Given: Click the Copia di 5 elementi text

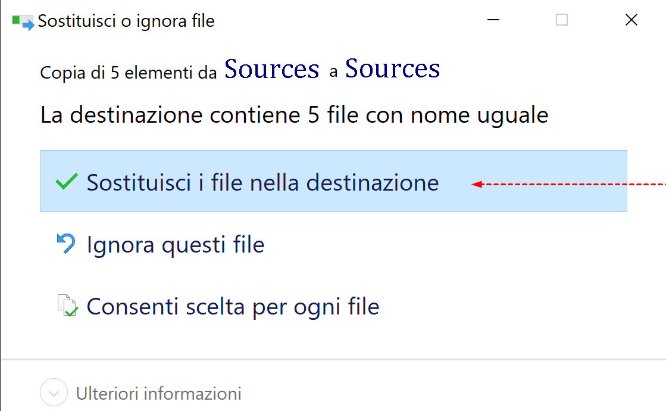Looking at the screenshot, I should coord(128,73).
